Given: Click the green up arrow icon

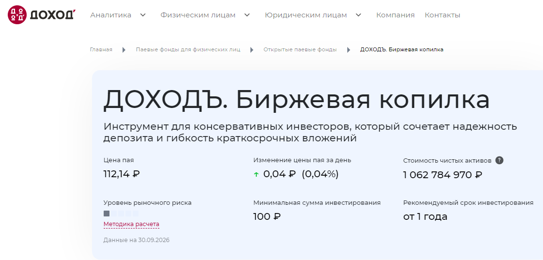Looking at the screenshot, I should pos(256,175).
